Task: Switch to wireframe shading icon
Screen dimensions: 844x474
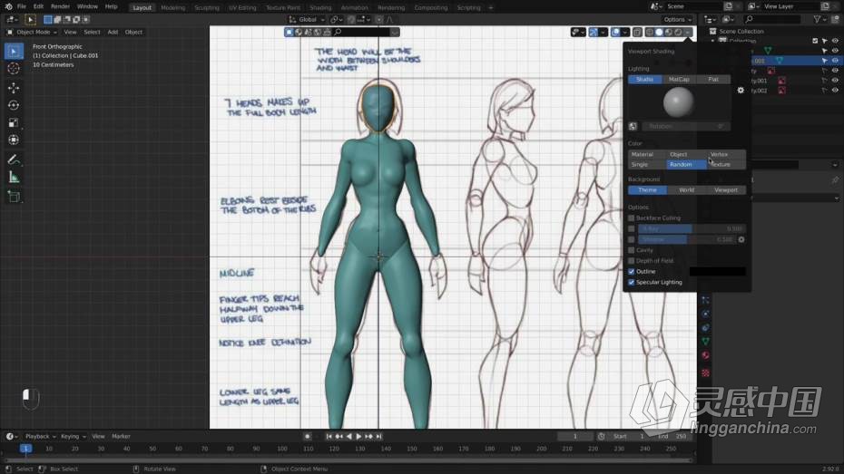Action: click(x=649, y=33)
